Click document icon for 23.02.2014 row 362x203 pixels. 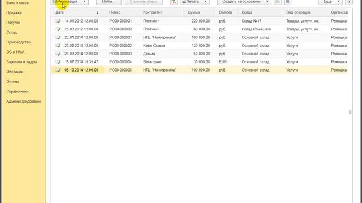58,46
